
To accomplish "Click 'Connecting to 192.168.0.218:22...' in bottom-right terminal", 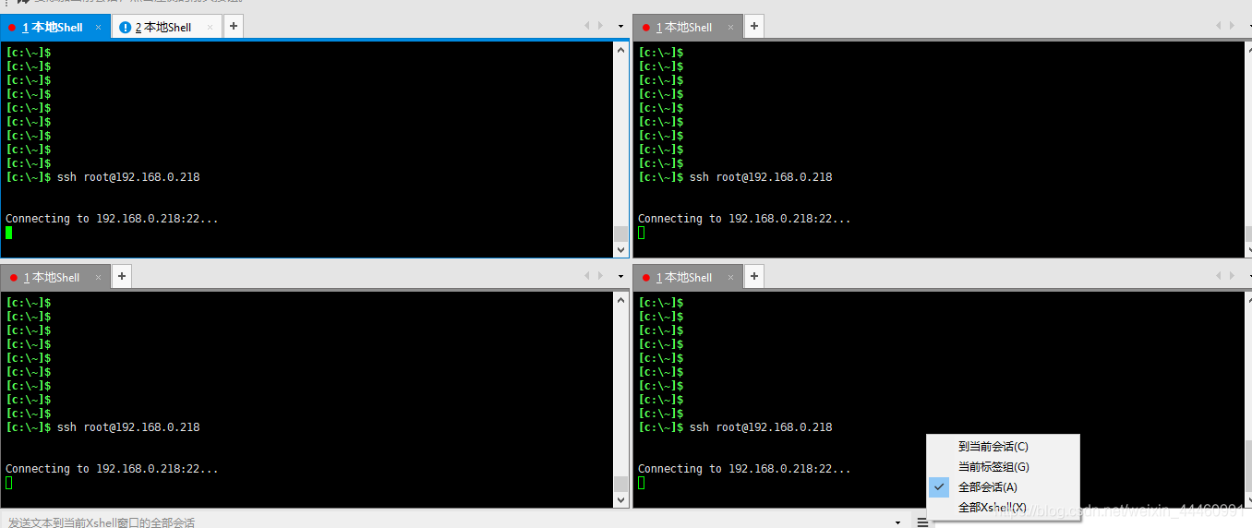I will (x=744, y=469).
